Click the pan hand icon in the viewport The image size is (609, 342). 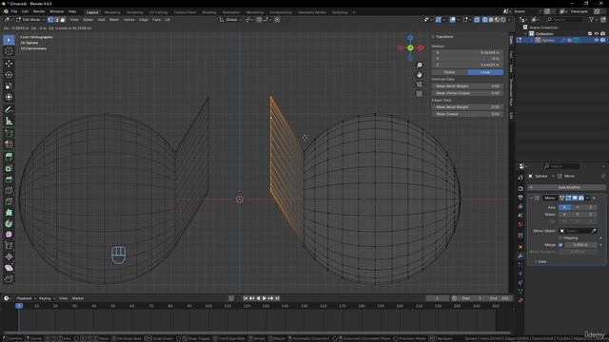(419, 74)
